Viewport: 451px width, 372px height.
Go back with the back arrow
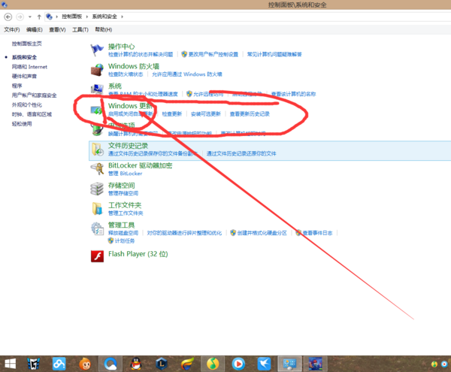point(8,17)
